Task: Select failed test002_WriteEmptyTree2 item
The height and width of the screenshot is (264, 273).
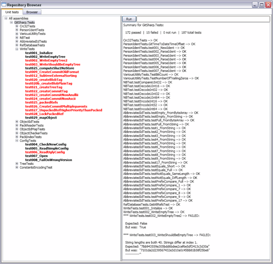Action: (x=46, y=60)
